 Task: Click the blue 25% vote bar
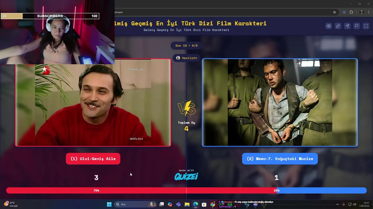click(322, 190)
